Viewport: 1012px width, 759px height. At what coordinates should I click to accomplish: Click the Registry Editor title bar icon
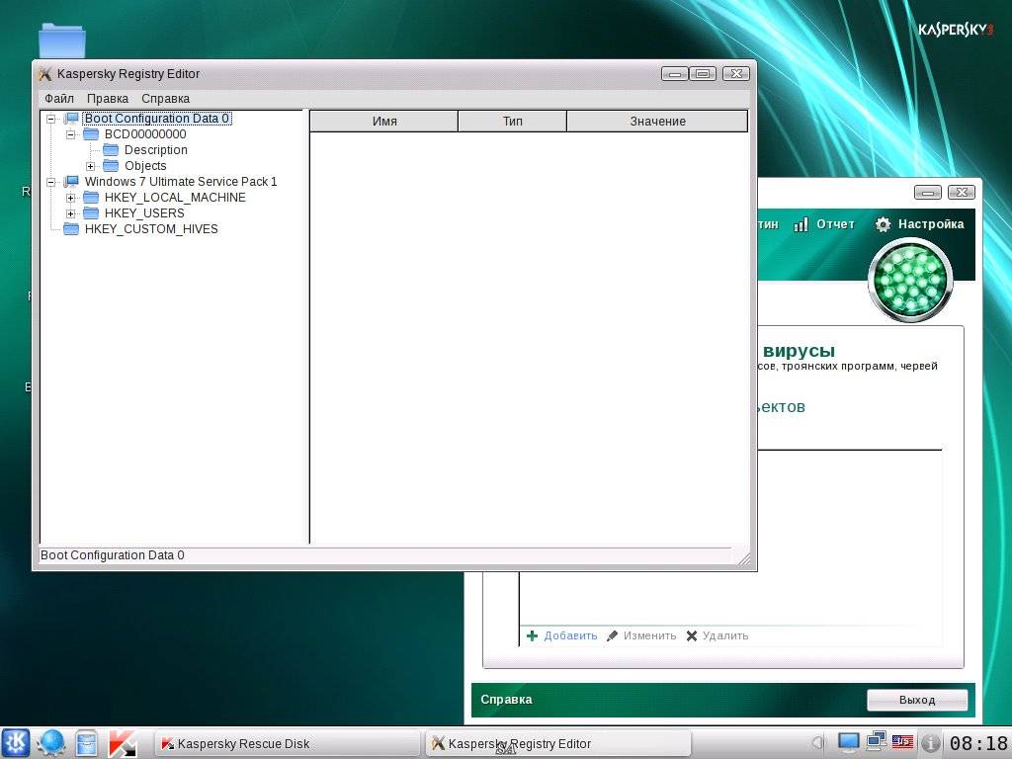point(45,74)
